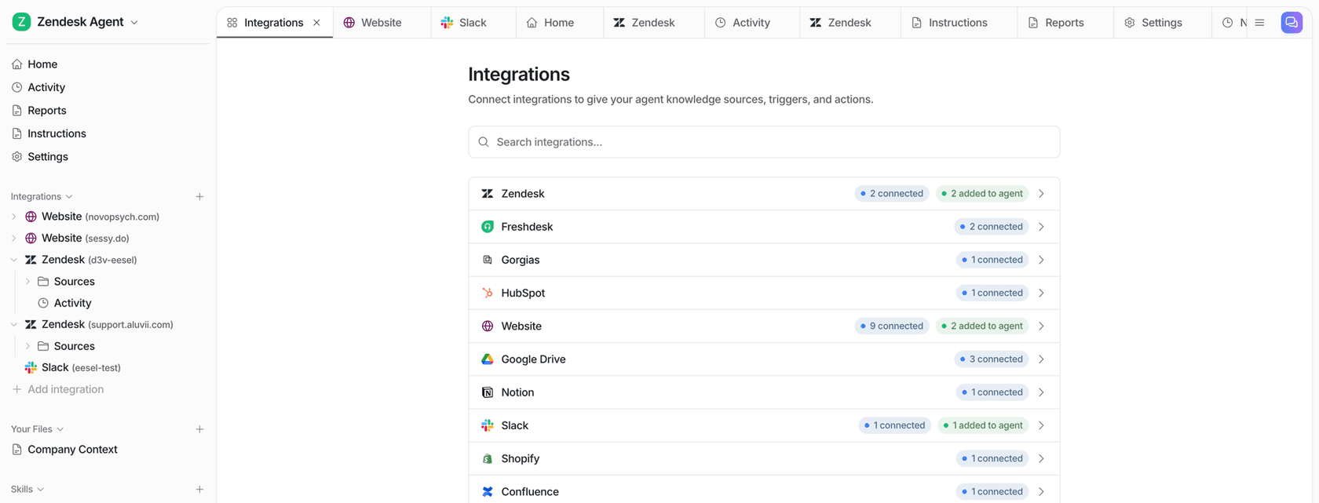Add a new integration with plus icon
Image resolution: width=1319 pixels, height=503 pixels.
click(199, 197)
